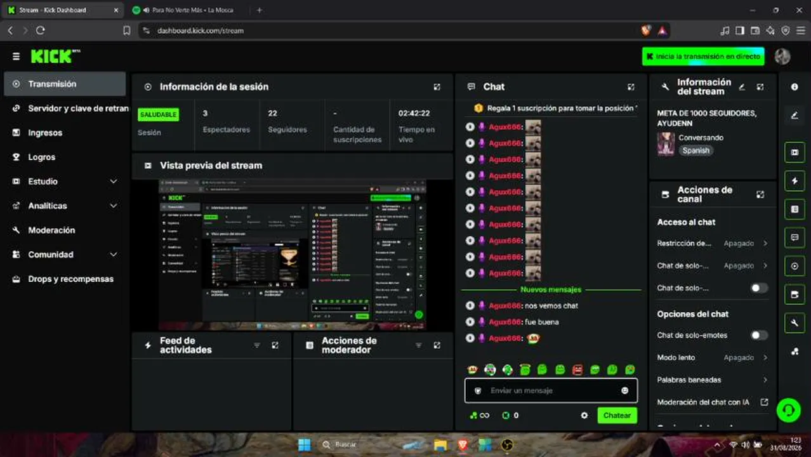
Task: Click the 'nos vemos chat' message
Action: (551, 305)
